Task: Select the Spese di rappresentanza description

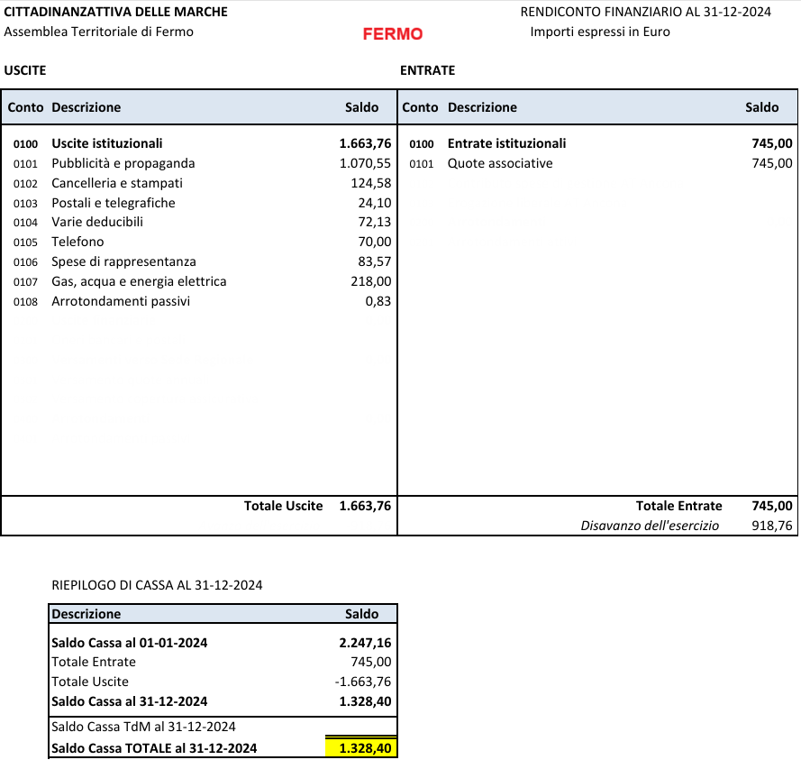Action: point(123,261)
